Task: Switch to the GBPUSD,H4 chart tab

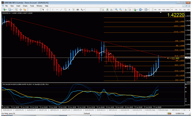Action: (x=54, y=110)
